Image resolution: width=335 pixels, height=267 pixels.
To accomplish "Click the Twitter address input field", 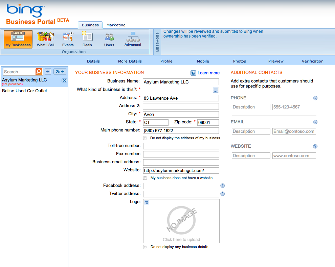I will click(181, 194).
